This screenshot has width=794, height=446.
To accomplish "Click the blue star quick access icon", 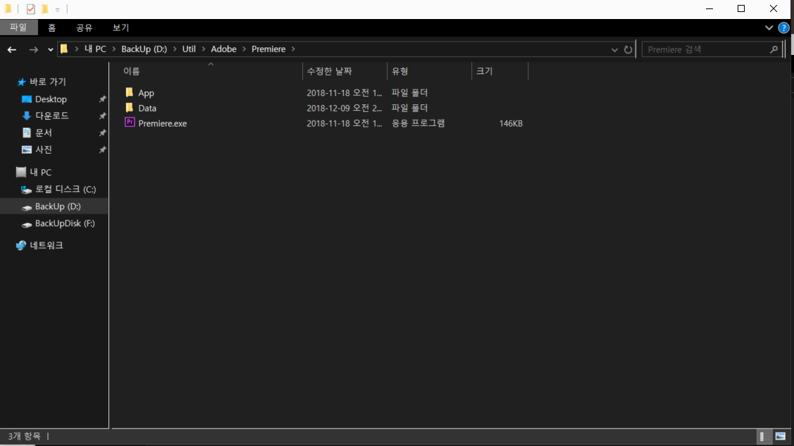I will (21, 82).
